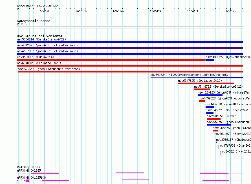Click the 100016k ruler position

(193, 11)
